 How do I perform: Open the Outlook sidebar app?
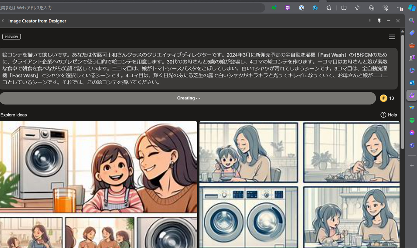pos(412,83)
